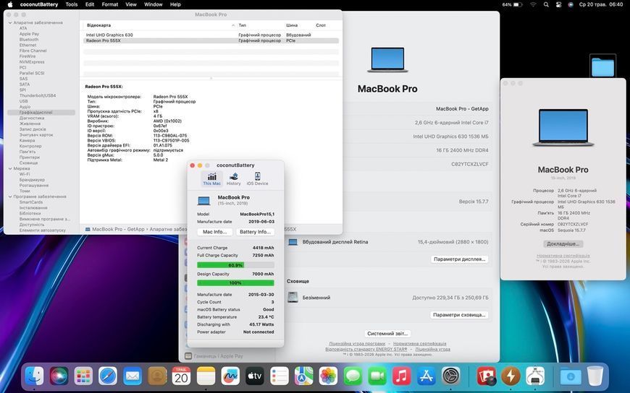The width and height of the screenshot is (630, 393).
Task: Click the Вбудований дисплей Retina display icon
Action: click(293, 242)
